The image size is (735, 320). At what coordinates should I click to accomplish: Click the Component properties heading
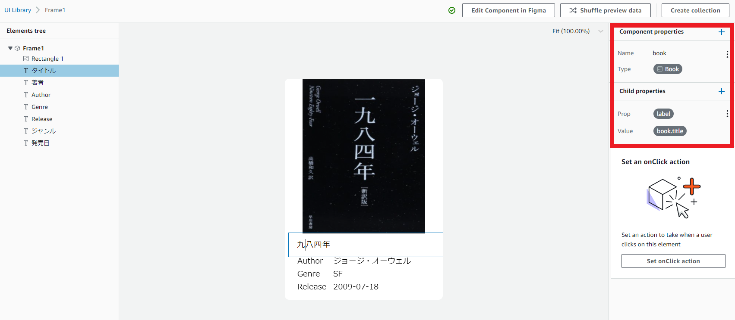(651, 31)
